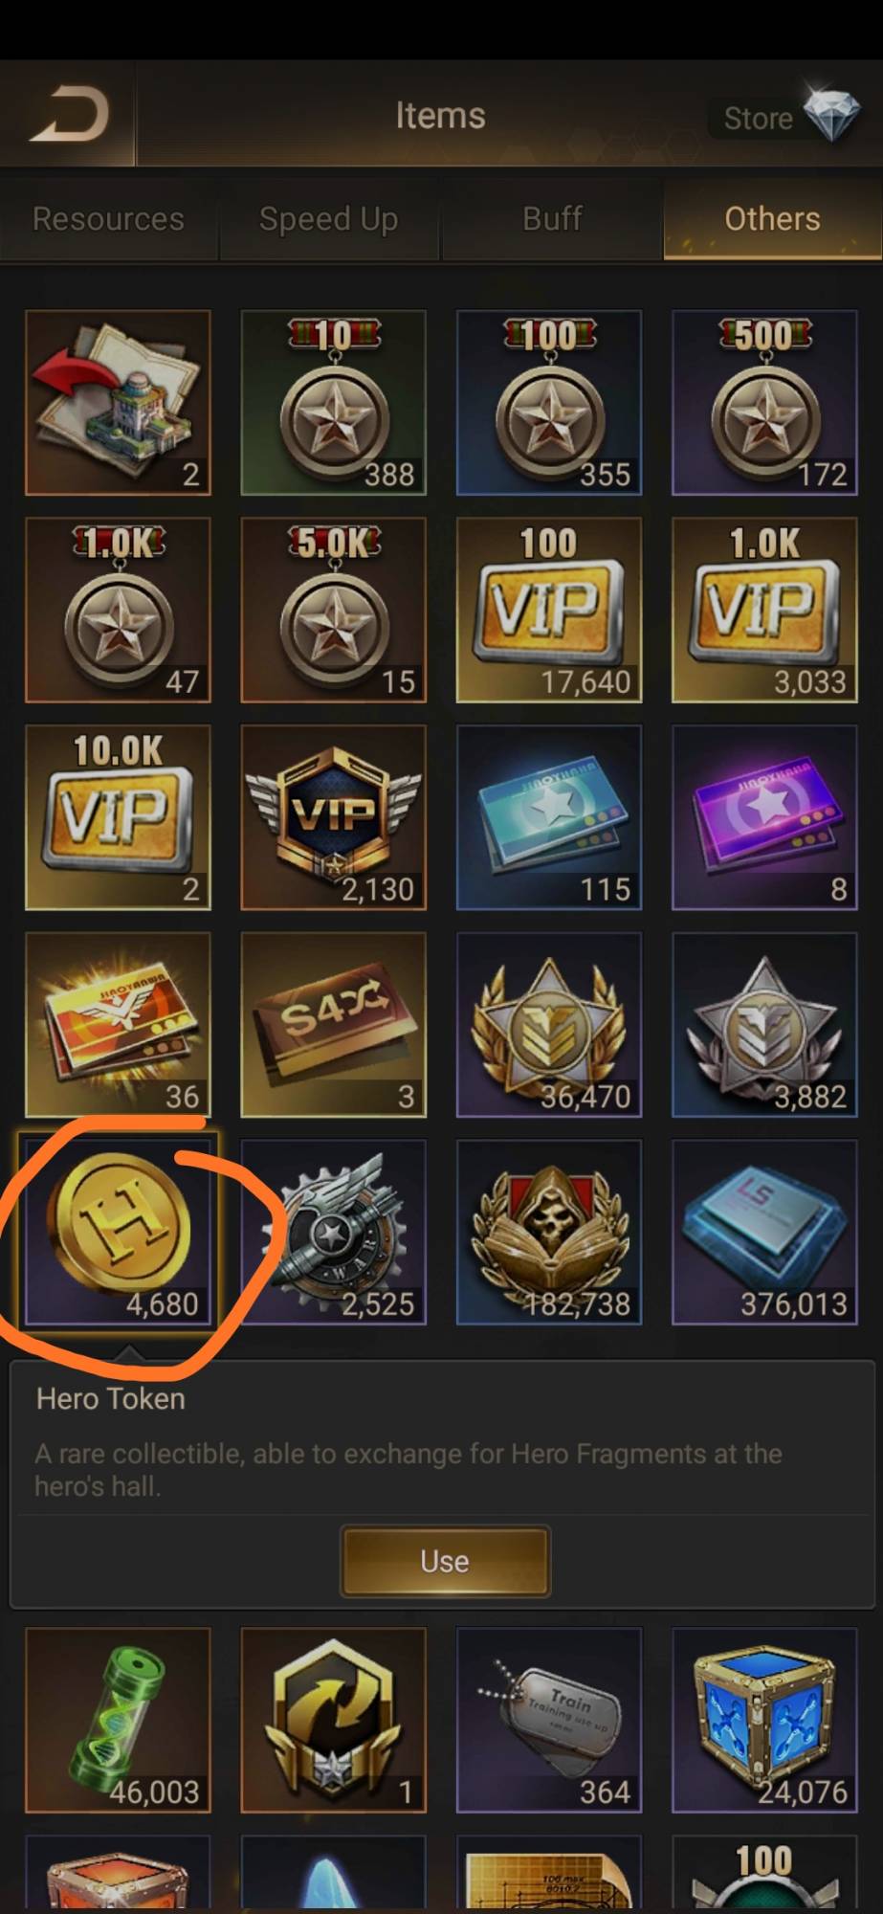Switch to the Resources tab
Screen dimensions: 883x1914
(108, 219)
